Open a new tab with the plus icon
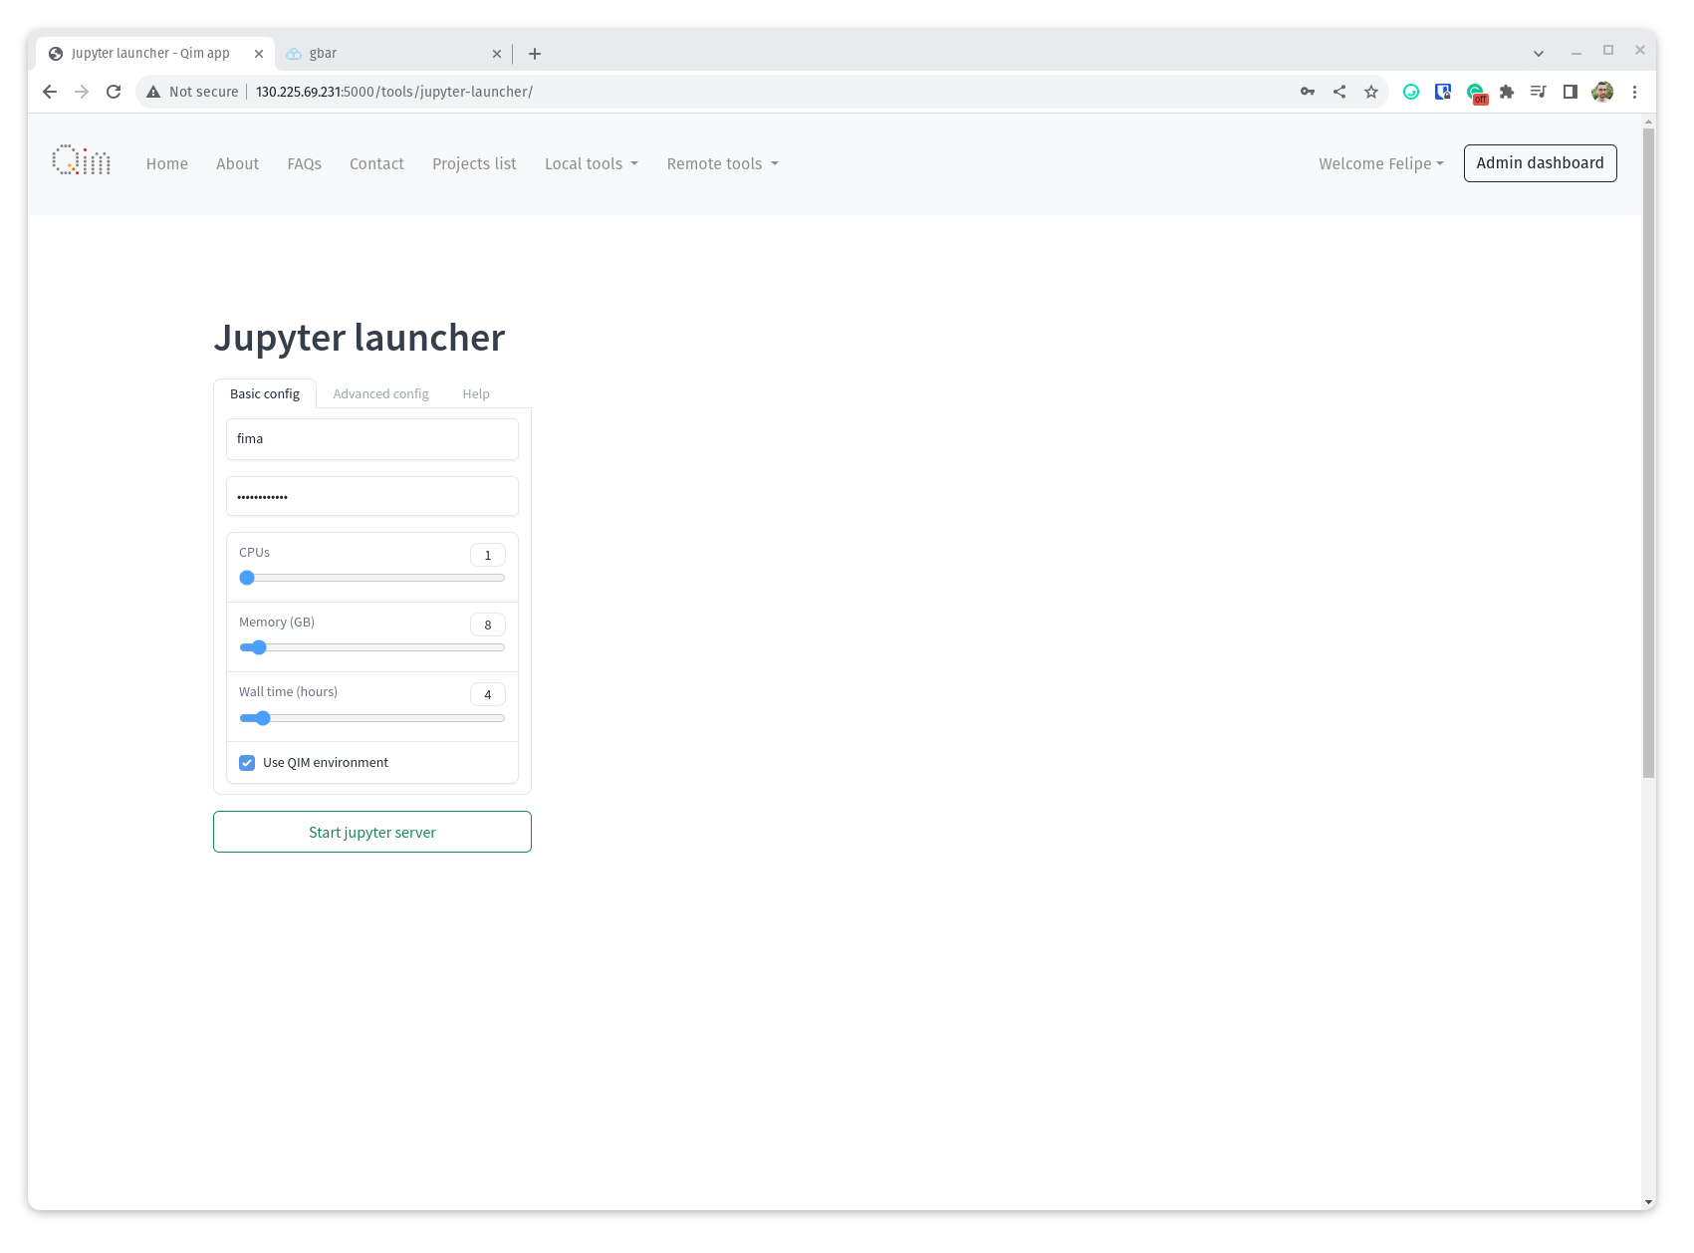This screenshot has height=1253, width=1694. click(x=535, y=54)
